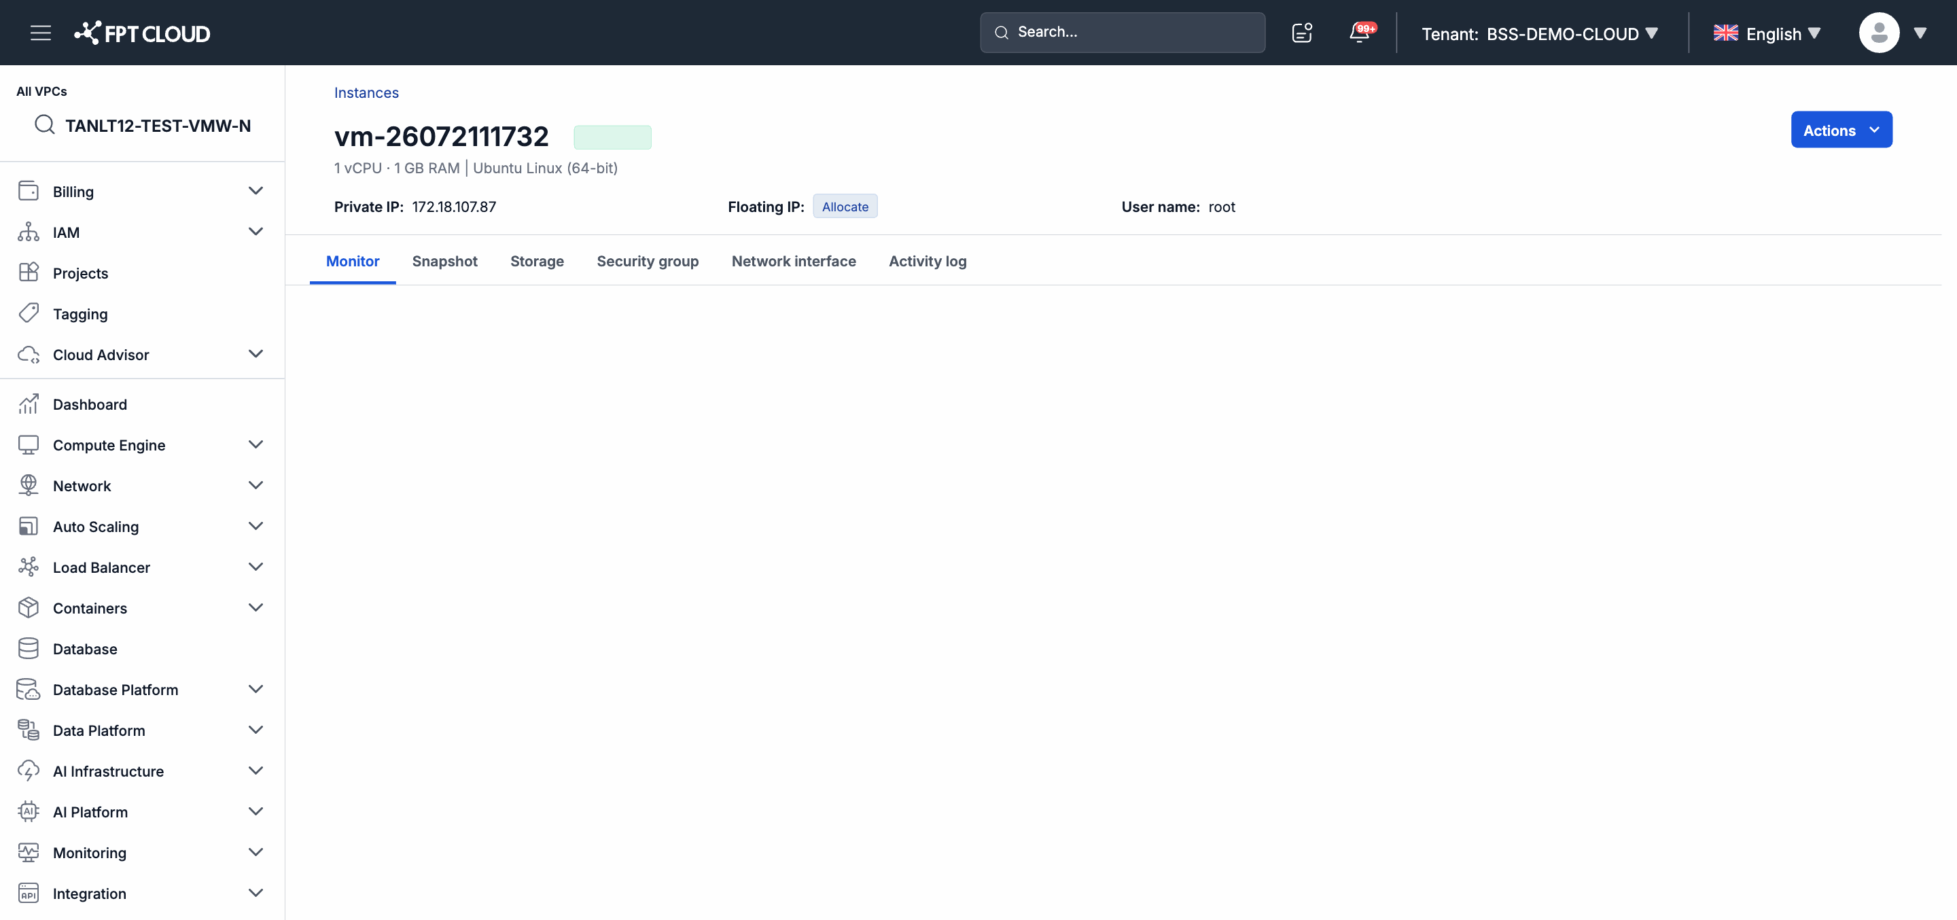Click the Monitoring pulse icon
Viewport: 1957px width, 920px height.
pyautogui.click(x=28, y=851)
